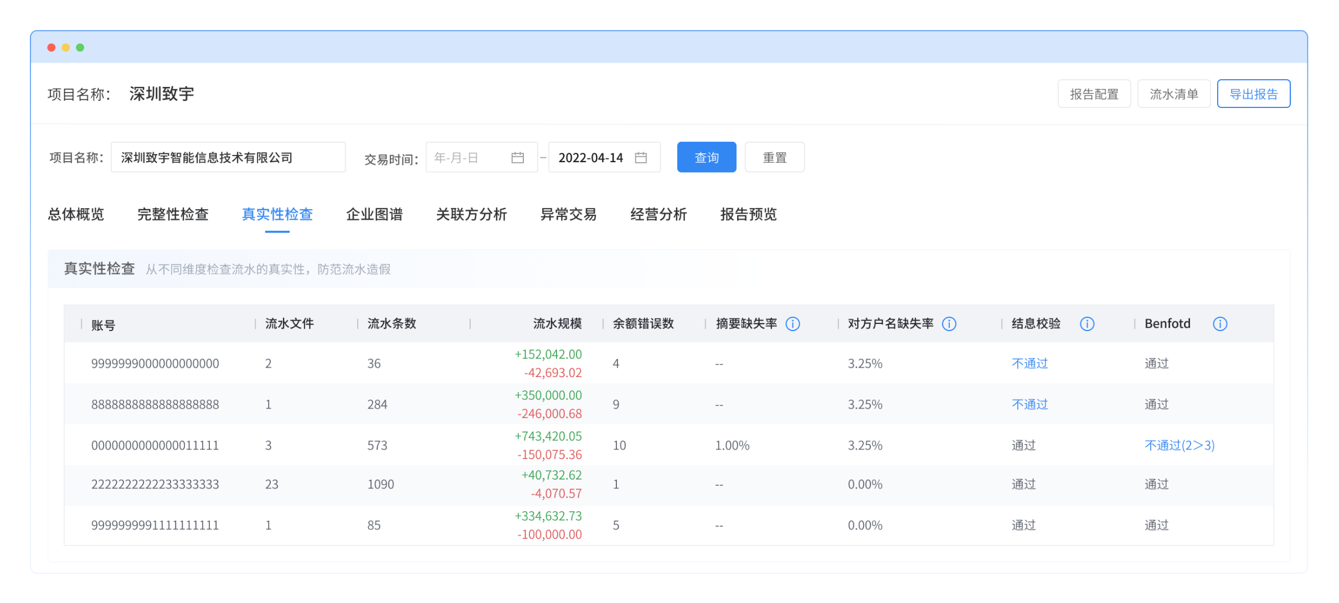Switch to the 总体概览 tab
This screenshot has width=1339, height=603.
[x=76, y=214]
